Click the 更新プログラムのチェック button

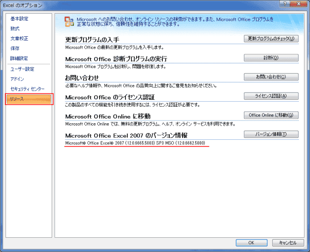(x=271, y=39)
